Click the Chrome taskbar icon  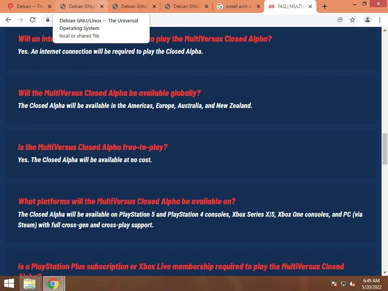click(x=53, y=283)
